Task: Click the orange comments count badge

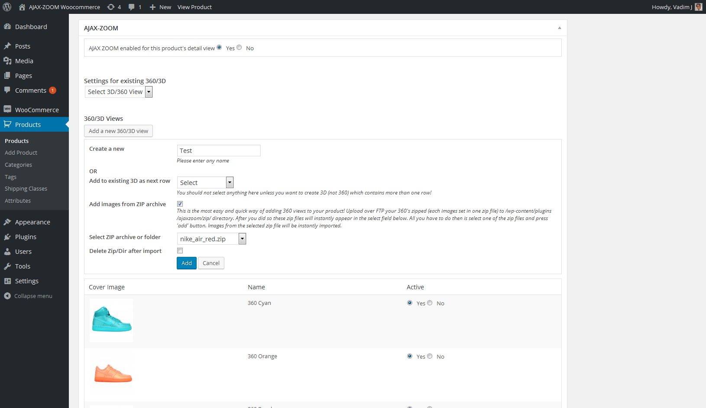Action: [x=52, y=90]
